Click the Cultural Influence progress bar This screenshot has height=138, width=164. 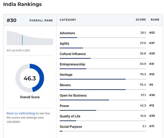coord(103,58)
